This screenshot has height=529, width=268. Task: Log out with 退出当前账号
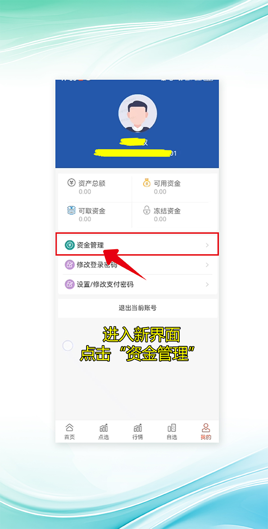(x=137, y=308)
